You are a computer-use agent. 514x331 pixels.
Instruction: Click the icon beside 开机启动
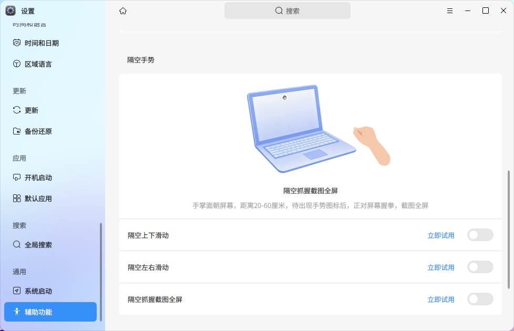click(17, 178)
